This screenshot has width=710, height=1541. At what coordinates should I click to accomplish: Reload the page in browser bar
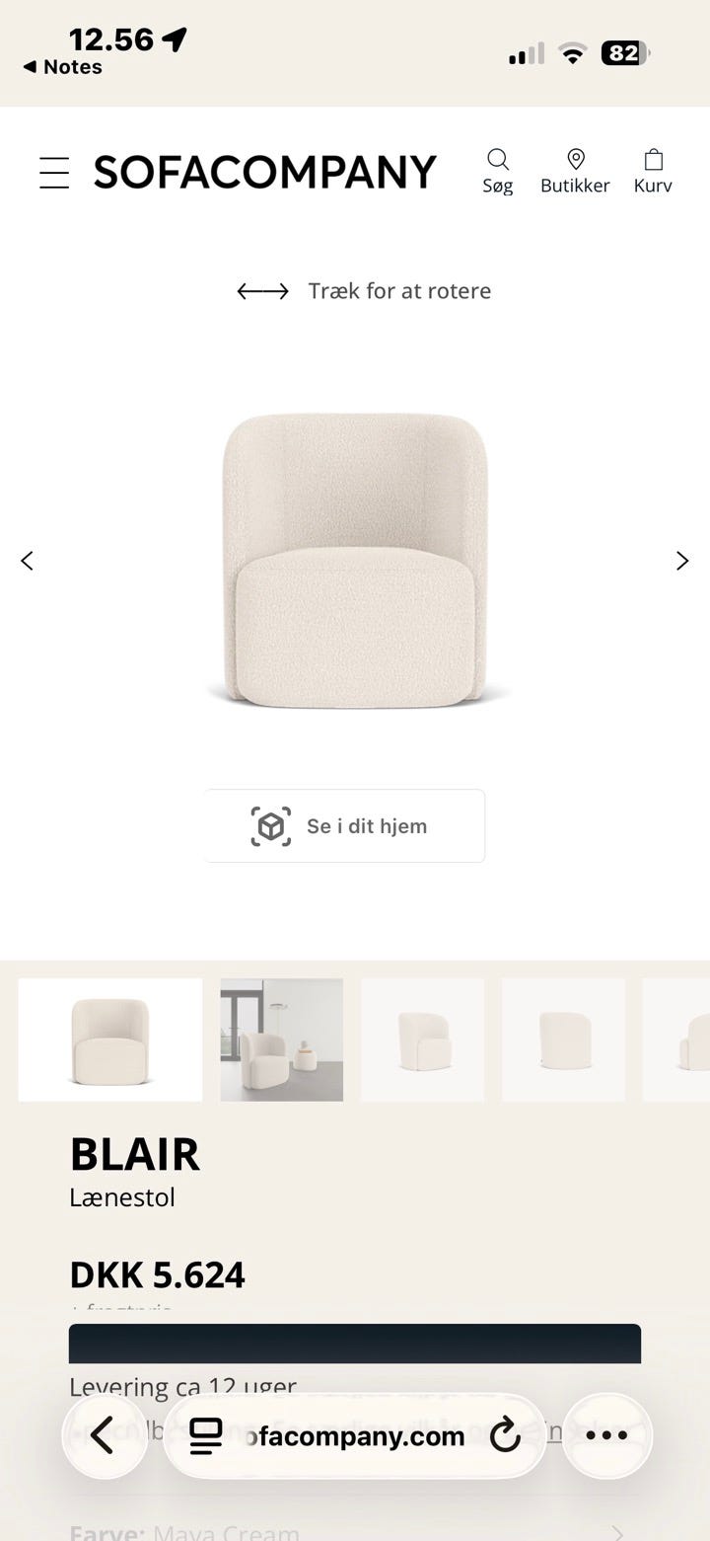tap(505, 1435)
